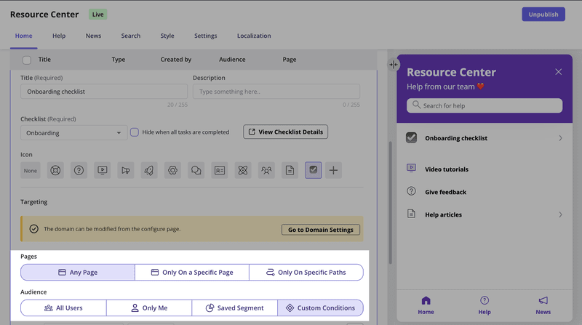Click the Description input field
The width and height of the screenshot is (582, 325).
pyautogui.click(x=276, y=92)
